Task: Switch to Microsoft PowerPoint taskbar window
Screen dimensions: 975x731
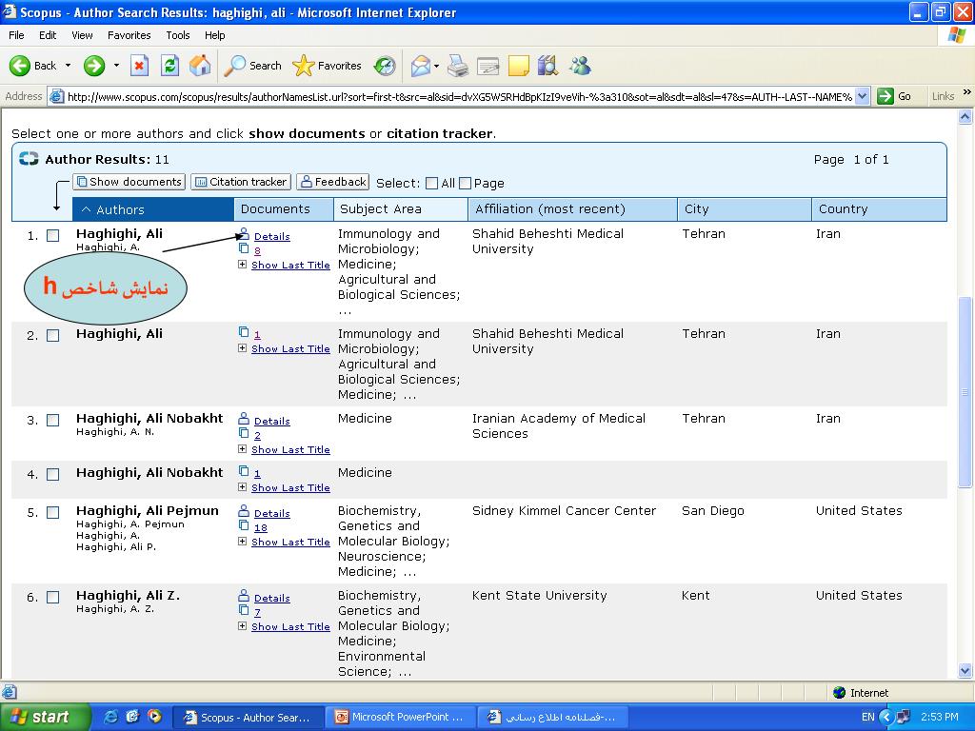Action: click(401, 717)
